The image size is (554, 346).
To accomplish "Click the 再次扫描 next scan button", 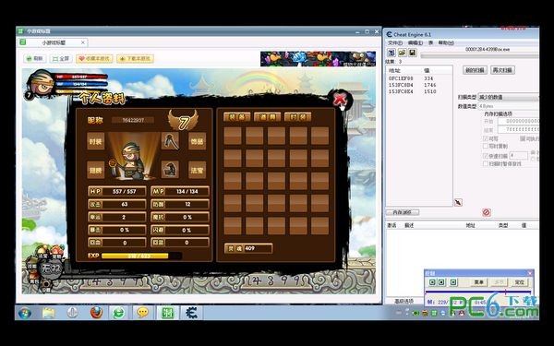I will [x=503, y=70].
